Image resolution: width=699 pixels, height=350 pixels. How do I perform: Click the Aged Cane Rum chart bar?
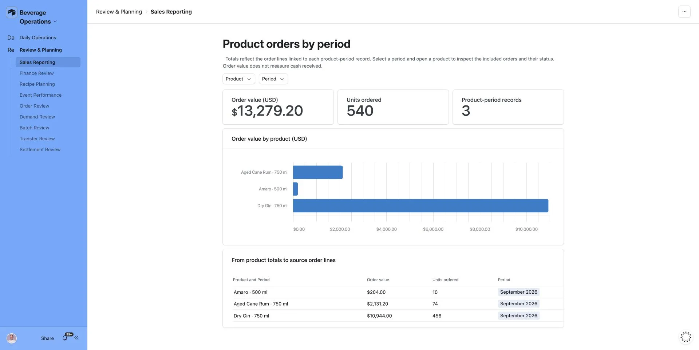(x=318, y=172)
